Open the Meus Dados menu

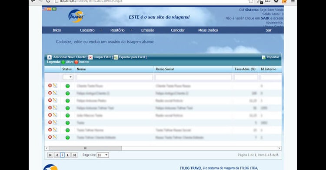tap(208, 30)
